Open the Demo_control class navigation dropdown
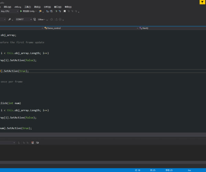 click(91, 28)
